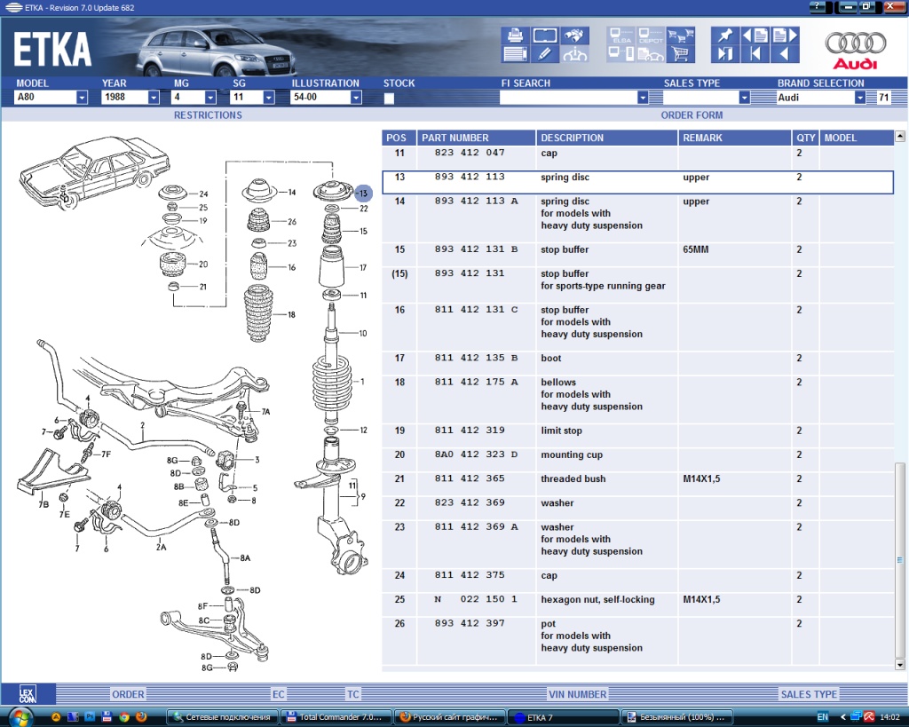Click the LexCom logo at bottom left

[28, 694]
